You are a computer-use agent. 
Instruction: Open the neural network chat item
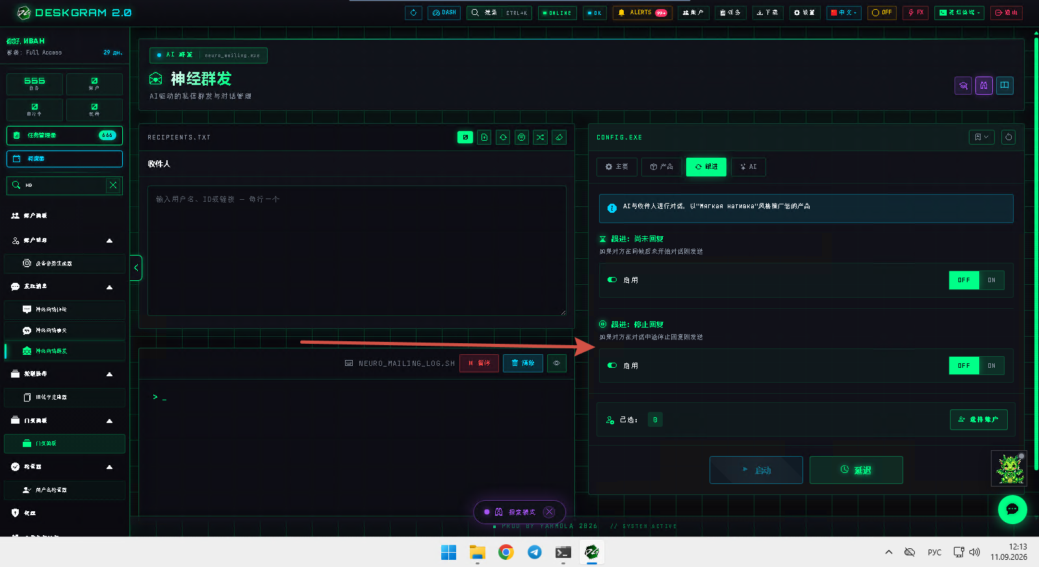point(64,330)
